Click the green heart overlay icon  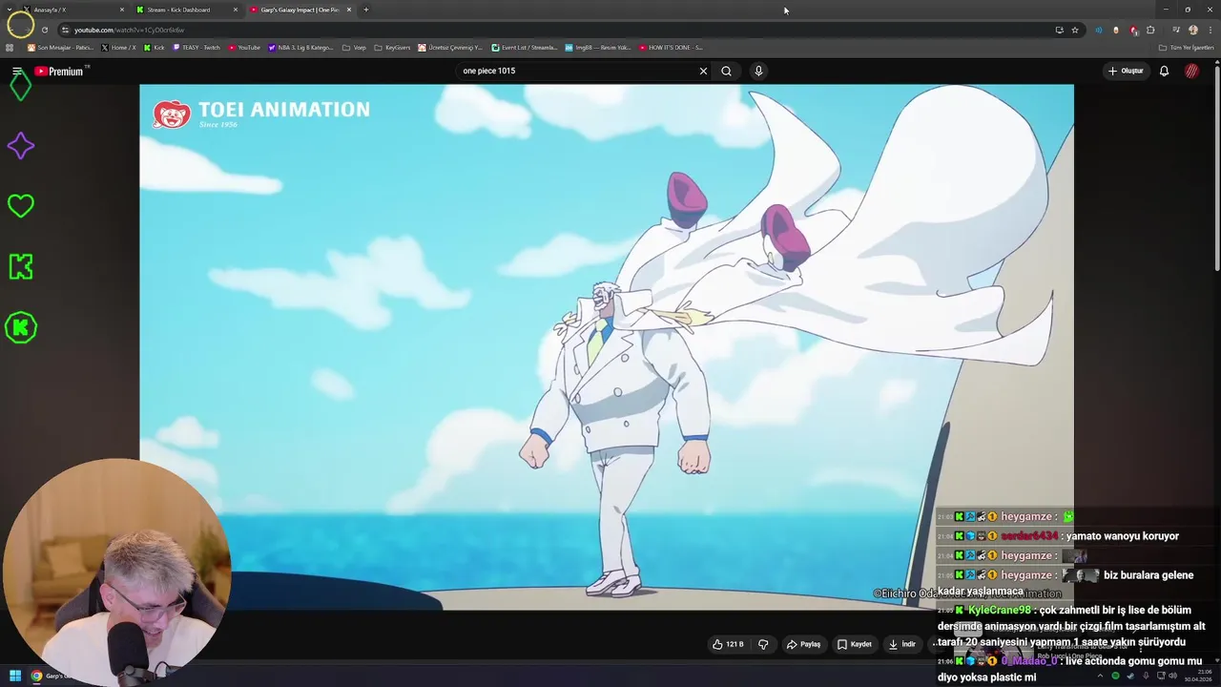coord(20,206)
